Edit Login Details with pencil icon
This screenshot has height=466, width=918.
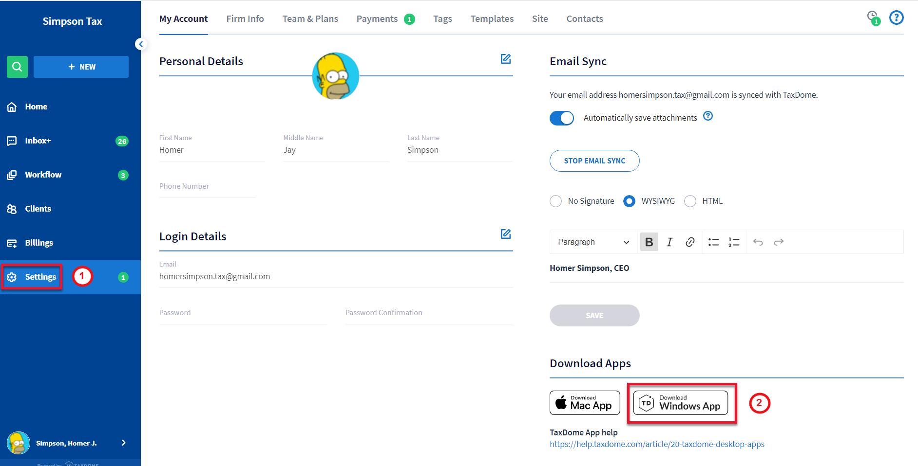point(506,234)
